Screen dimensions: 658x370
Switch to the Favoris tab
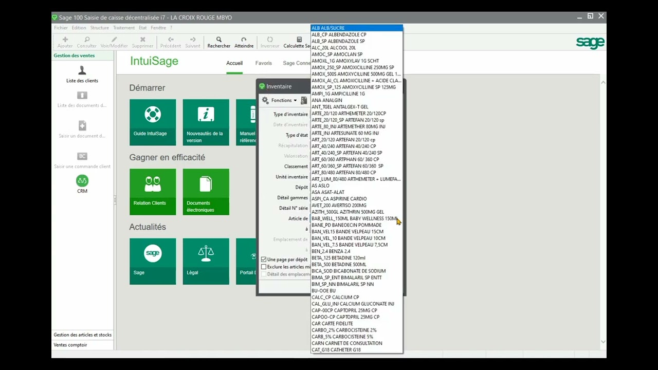pos(264,63)
